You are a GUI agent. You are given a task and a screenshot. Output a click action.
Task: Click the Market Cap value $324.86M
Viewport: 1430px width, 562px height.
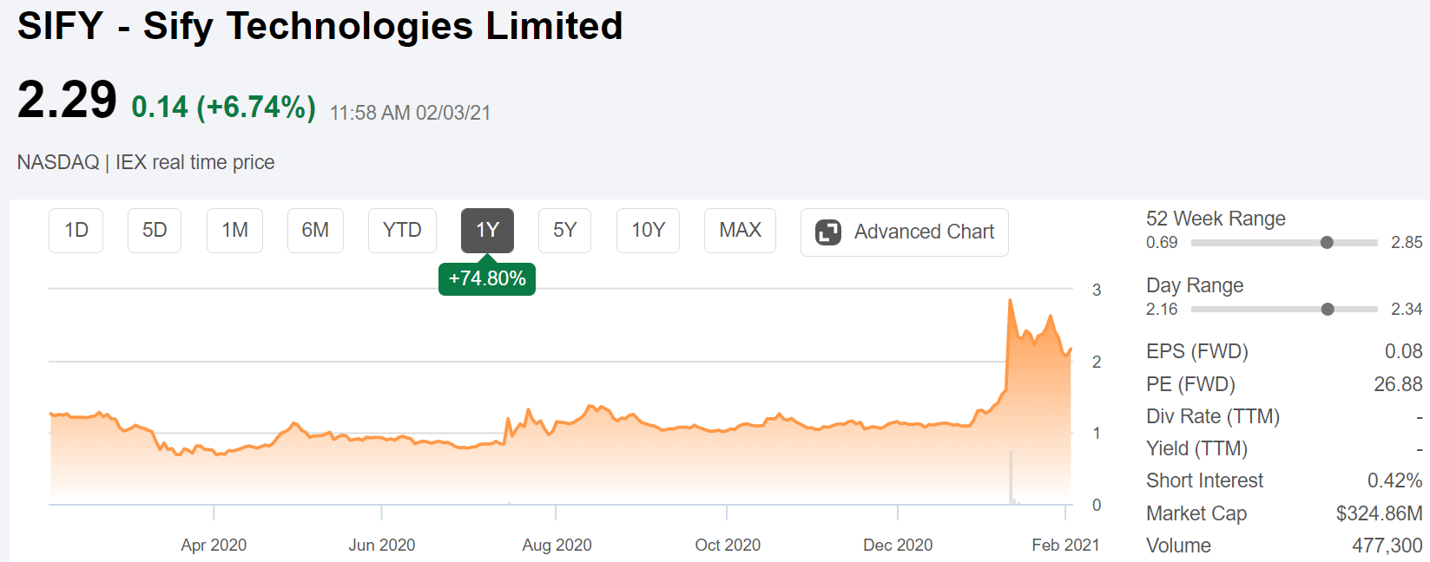click(x=1380, y=513)
